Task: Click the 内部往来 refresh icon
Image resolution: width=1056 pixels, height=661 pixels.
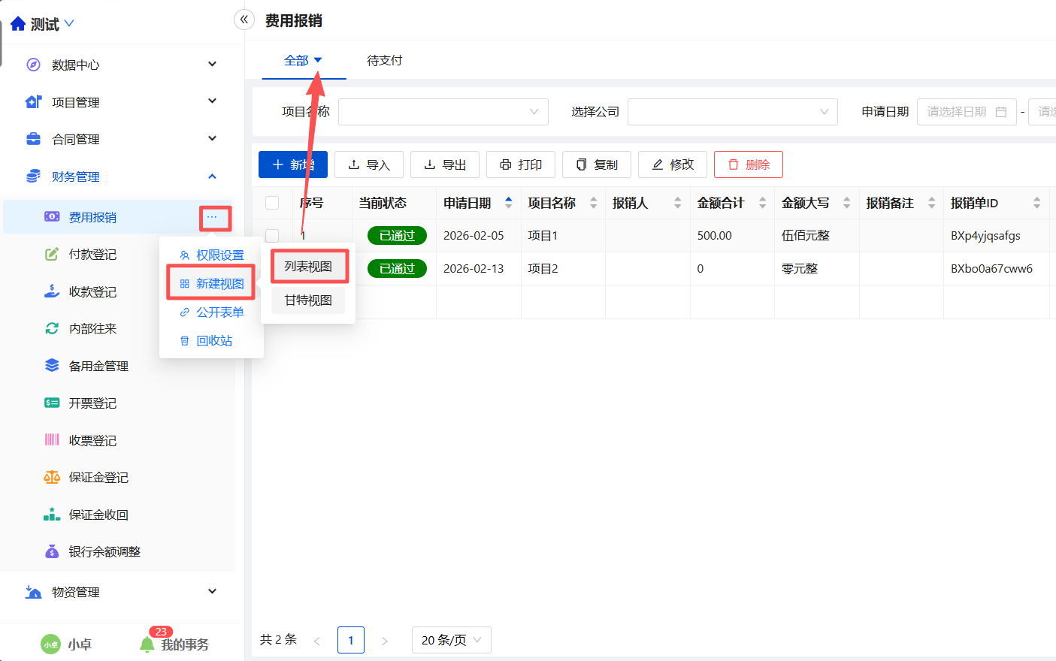Action: pyautogui.click(x=52, y=328)
